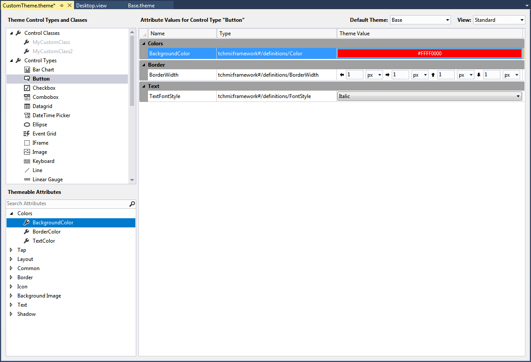Click the control types list scrollbar down arrow

pyautogui.click(x=132, y=180)
